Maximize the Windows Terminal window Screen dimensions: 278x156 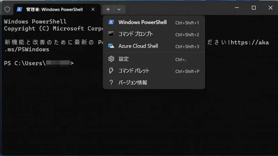(254, 8)
